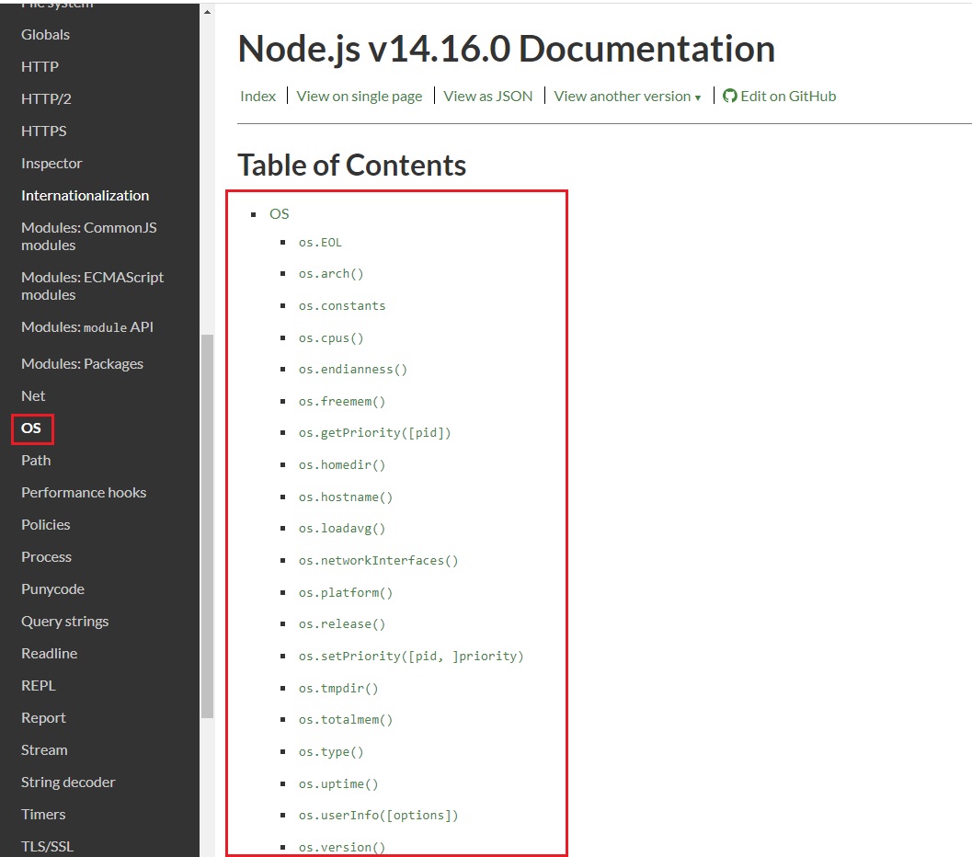Jump to os.type() in the contents
Screen dimensions: 972x857
pyautogui.click(x=331, y=752)
